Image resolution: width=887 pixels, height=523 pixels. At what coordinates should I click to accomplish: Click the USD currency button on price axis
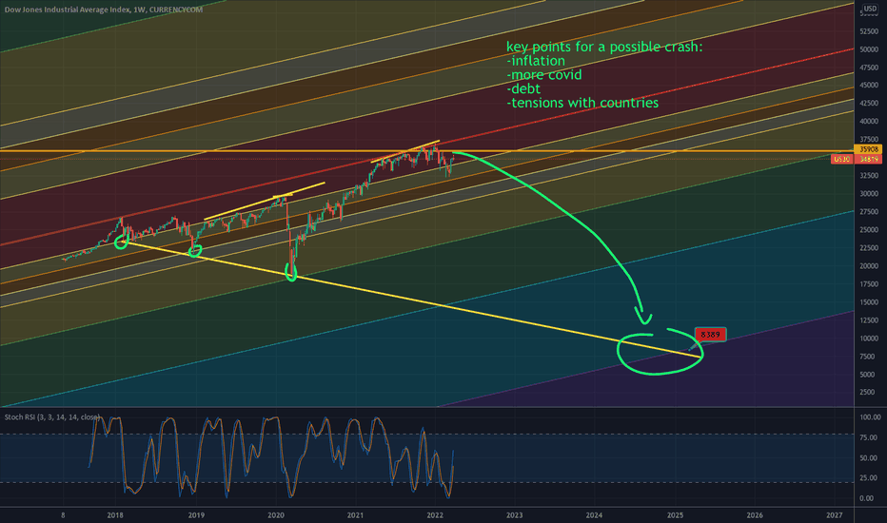870,9
